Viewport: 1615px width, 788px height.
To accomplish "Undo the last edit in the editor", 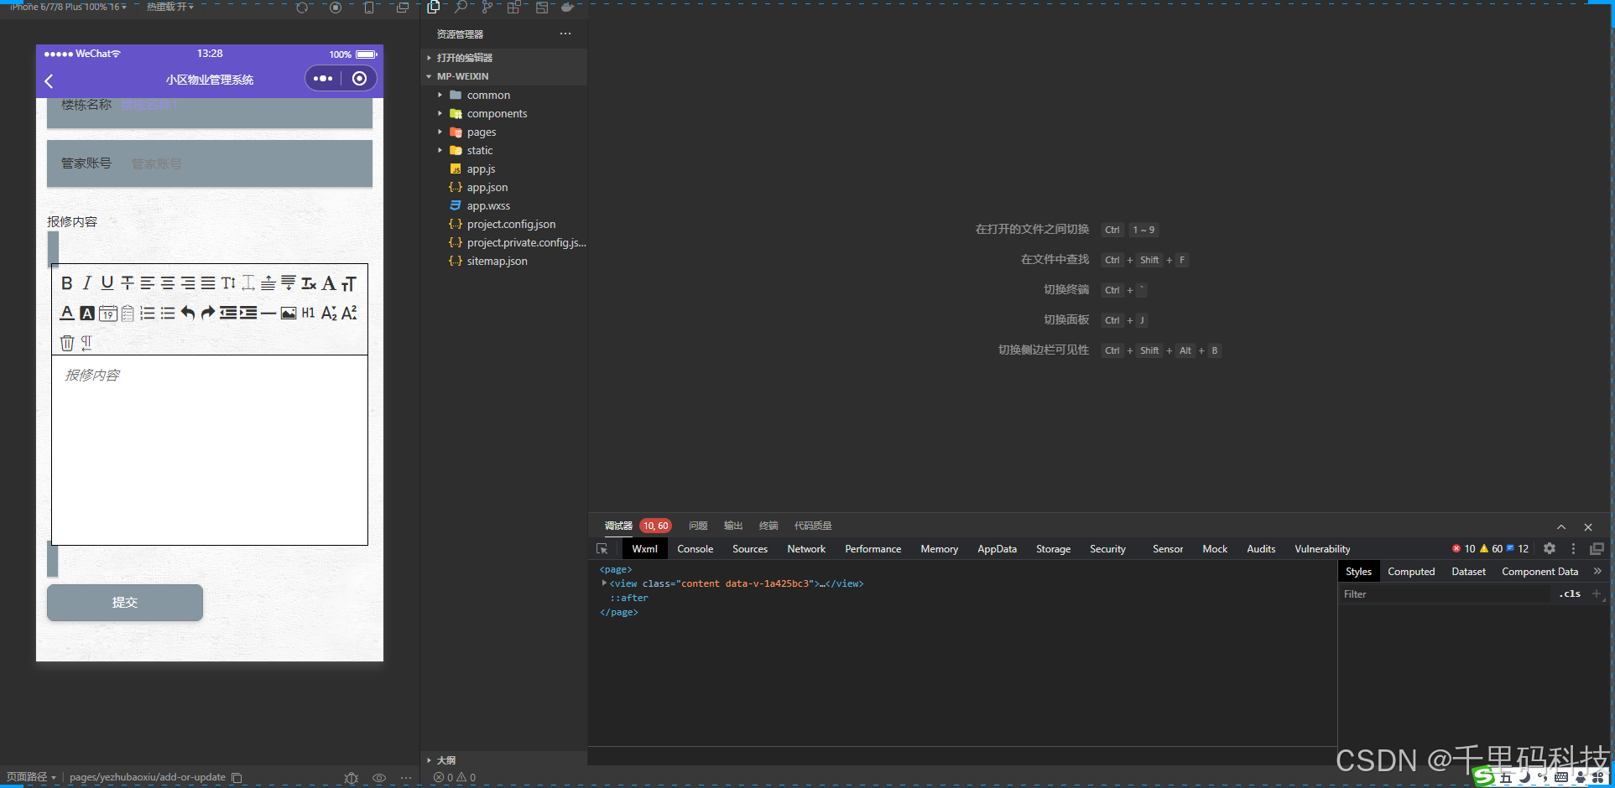I will click(x=188, y=313).
